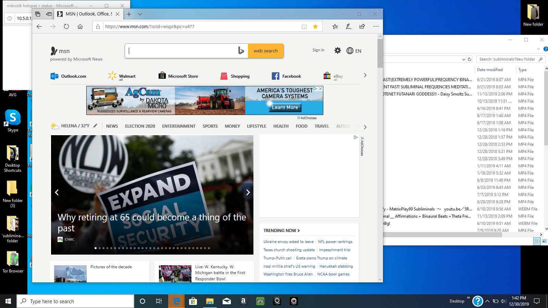548x308 pixels.
Task: Go to next carousel slide
Action: (x=248, y=192)
